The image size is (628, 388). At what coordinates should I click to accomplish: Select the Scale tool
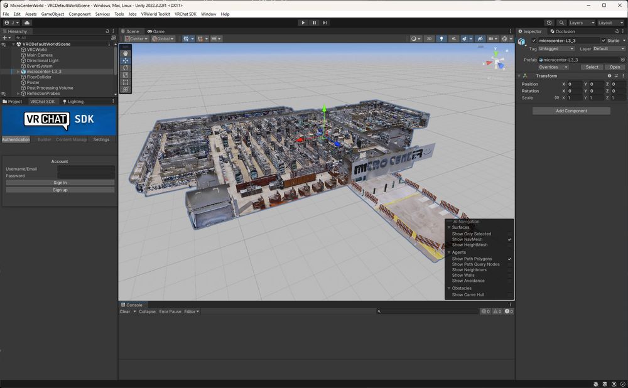tap(126, 75)
